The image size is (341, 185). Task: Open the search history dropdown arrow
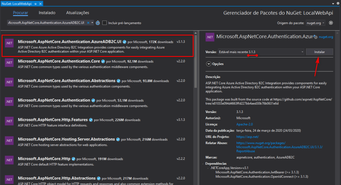(92, 23)
